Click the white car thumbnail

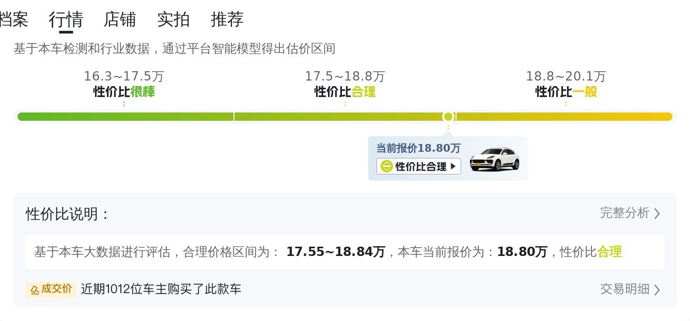(x=494, y=159)
